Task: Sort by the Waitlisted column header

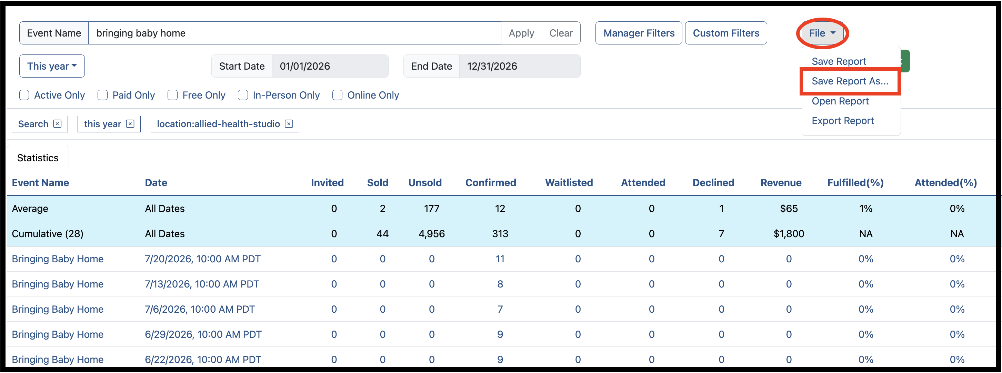Action: (x=569, y=183)
